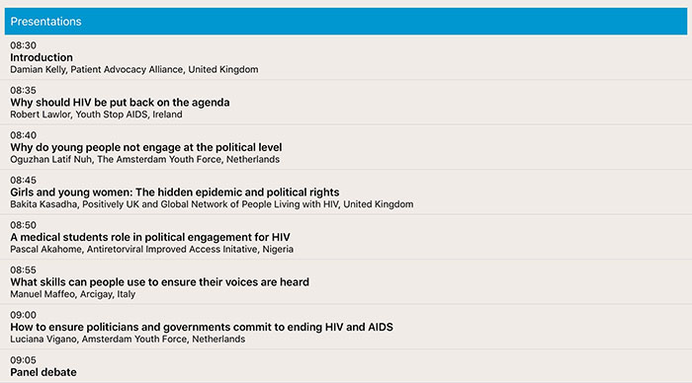The image size is (692, 383).
Task: Open 'A medical students role' presentation
Action: tap(150, 237)
